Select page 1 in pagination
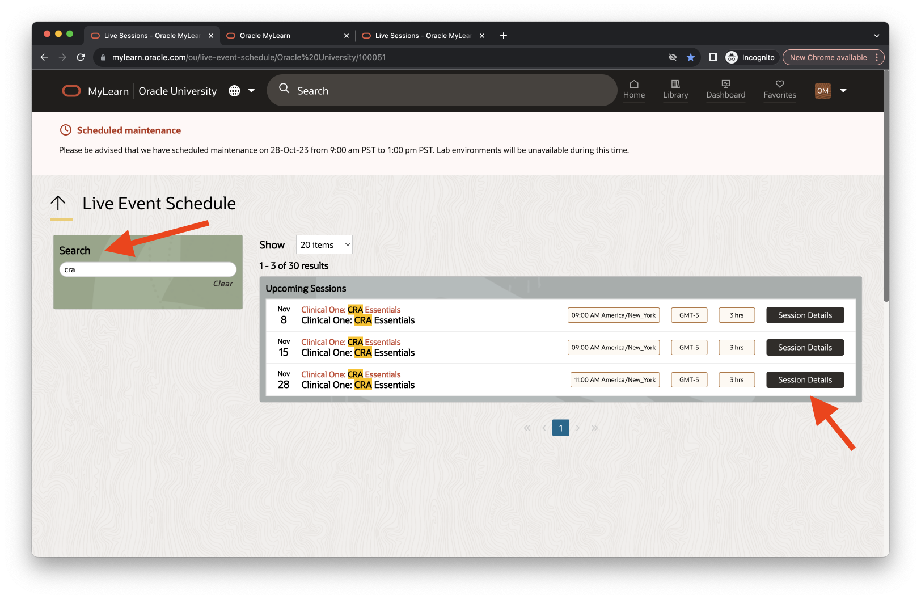 click(x=561, y=428)
